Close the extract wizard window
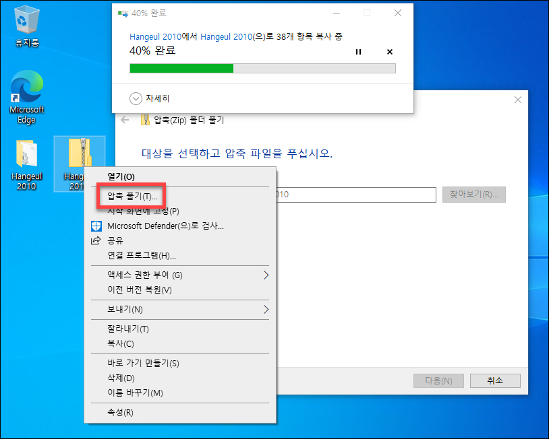This screenshot has width=549, height=439. (x=518, y=100)
